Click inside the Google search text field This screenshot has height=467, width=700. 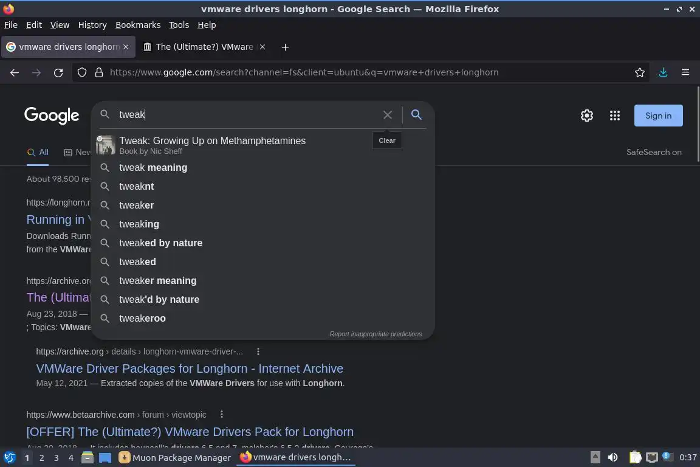248,115
